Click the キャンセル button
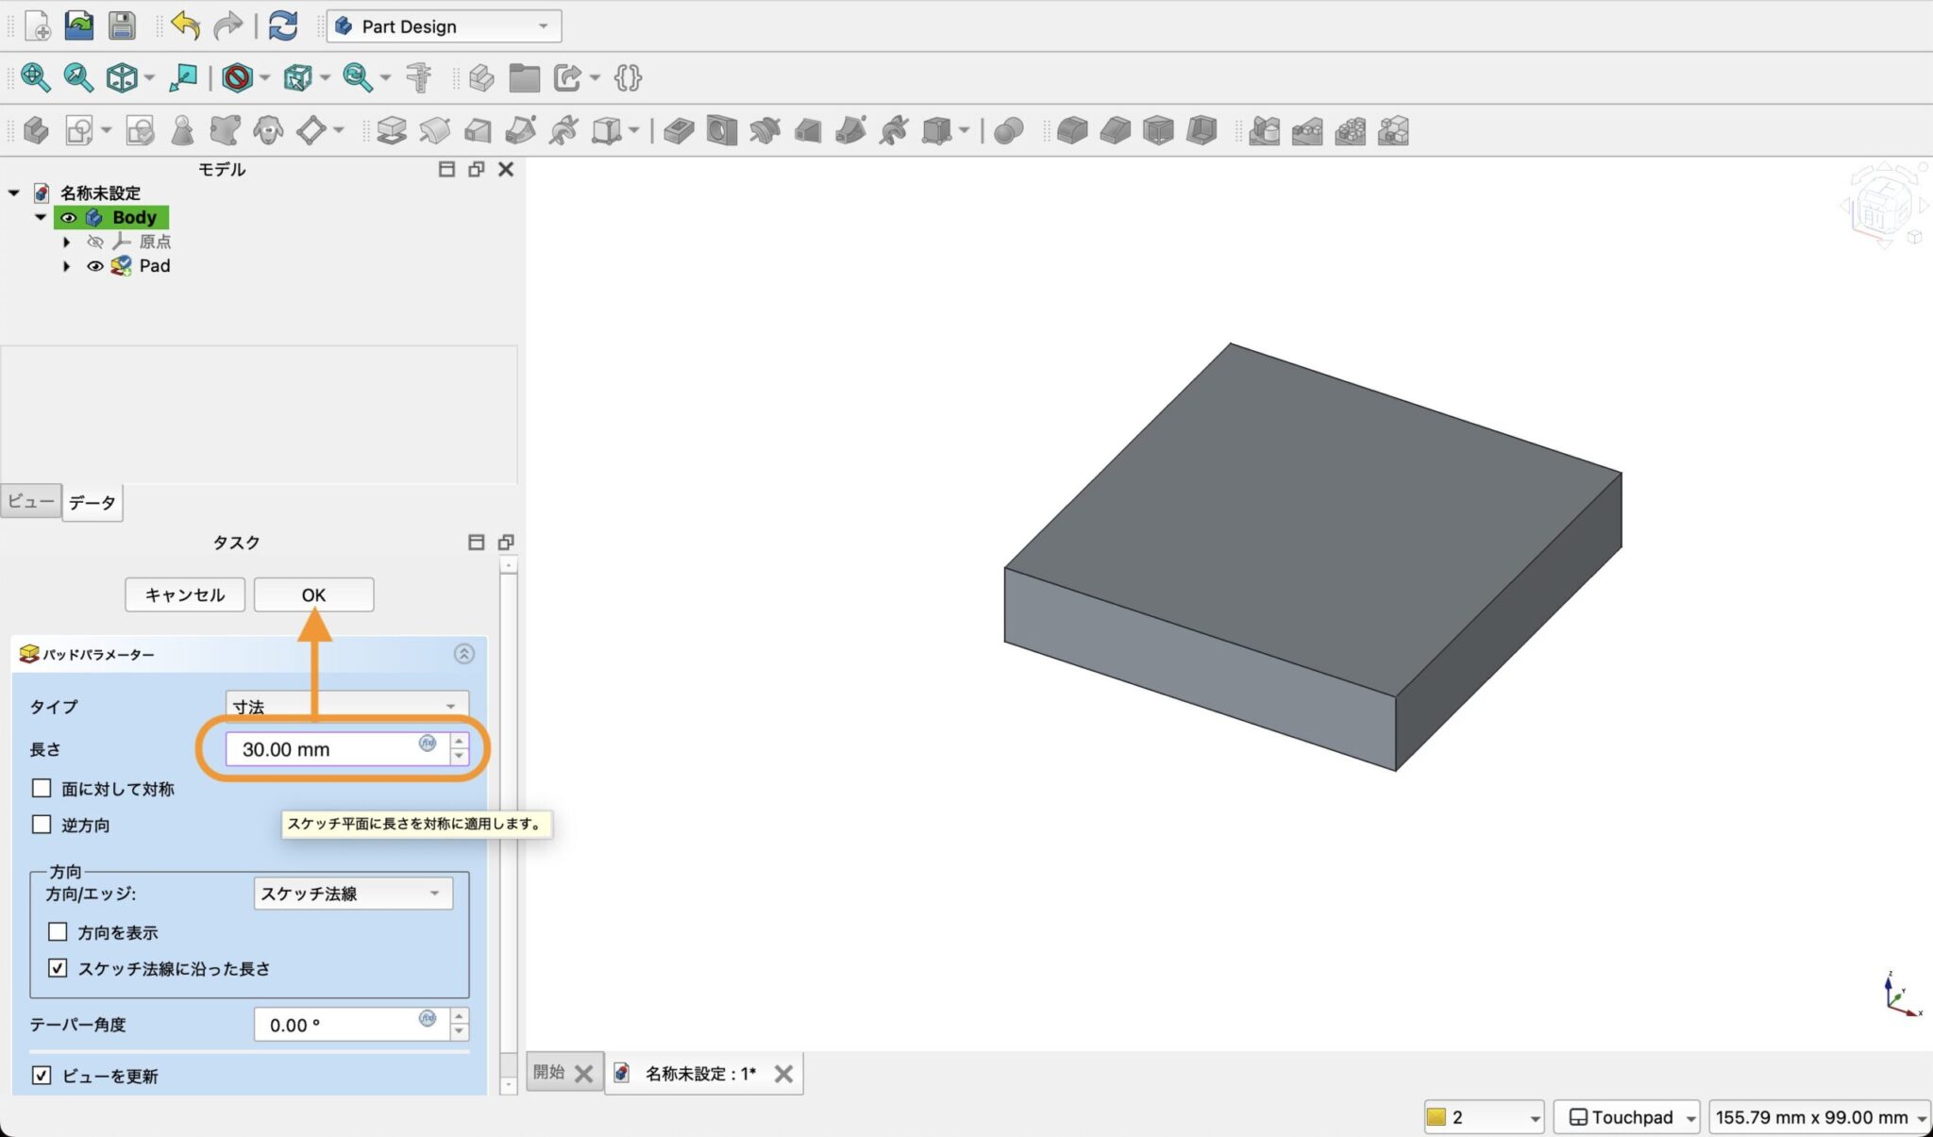Viewport: 1933px width, 1137px height. click(185, 594)
